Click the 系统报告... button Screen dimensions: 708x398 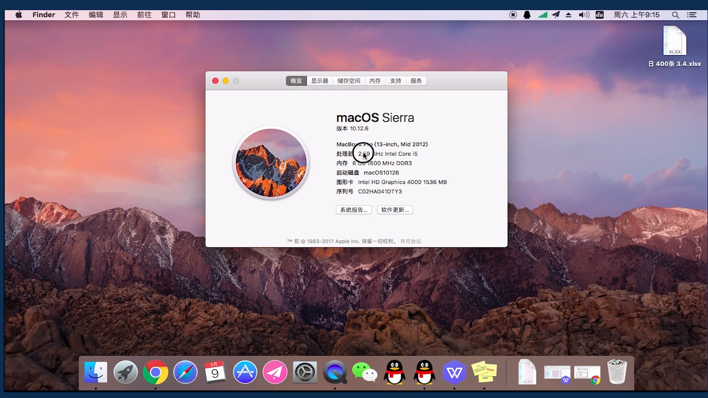(x=354, y=210)
